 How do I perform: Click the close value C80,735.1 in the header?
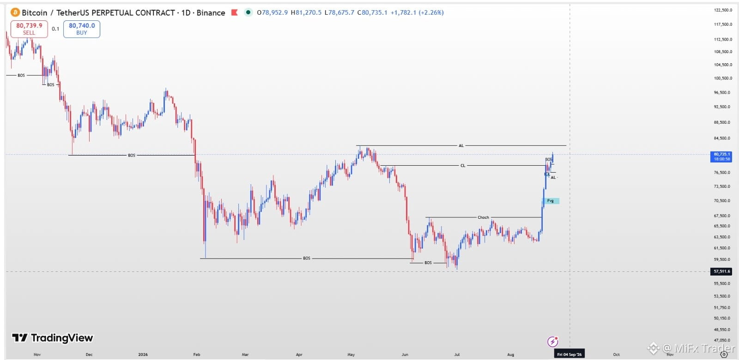[x=372, y=12]
